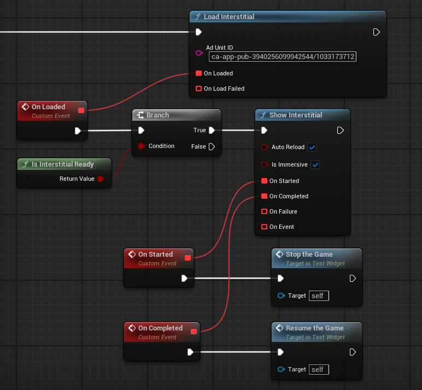Click the Is Interstitial Ready Return Value pin

101,179
